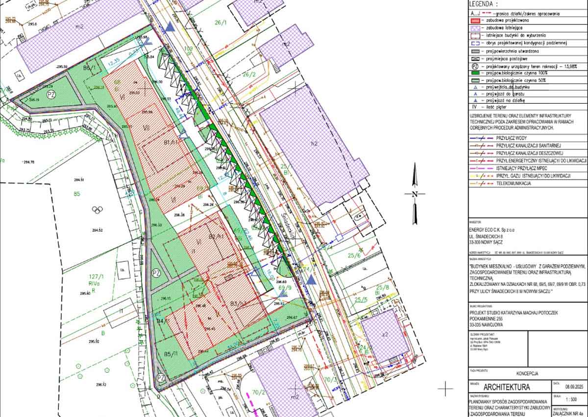Click the 'h2' existing building on the map
The height and width of the screenshot is (417, 588).
pyautogui.click(x=314, y=144)
